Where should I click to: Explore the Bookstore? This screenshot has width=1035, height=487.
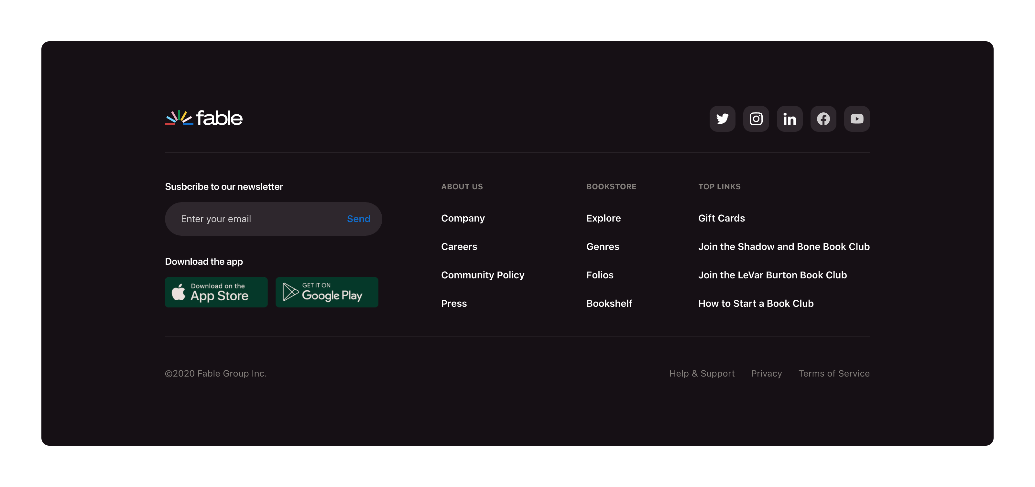[x=603, y=218]
